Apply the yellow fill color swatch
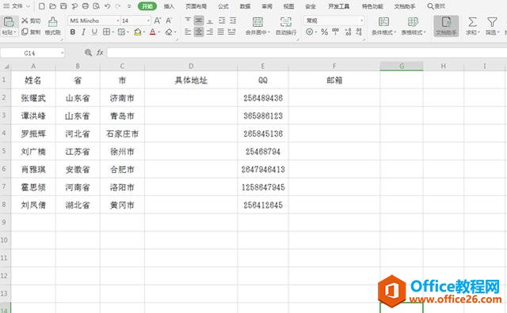The width and height of the screenshot is (507, 313). 138,32
